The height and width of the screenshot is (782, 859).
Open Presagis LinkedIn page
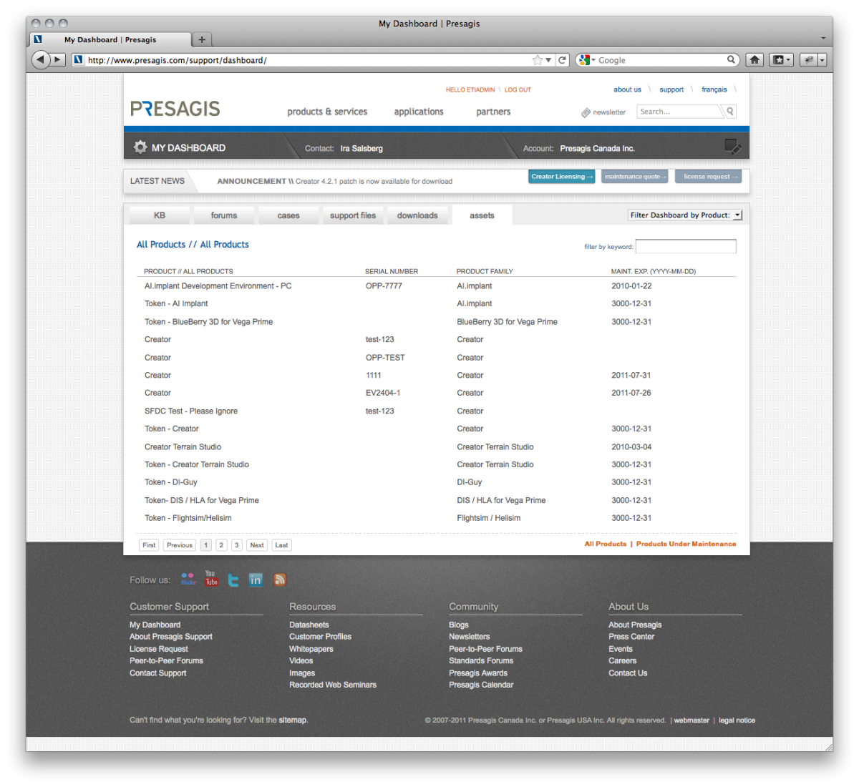pyautogui.click(x=256, y=580)
